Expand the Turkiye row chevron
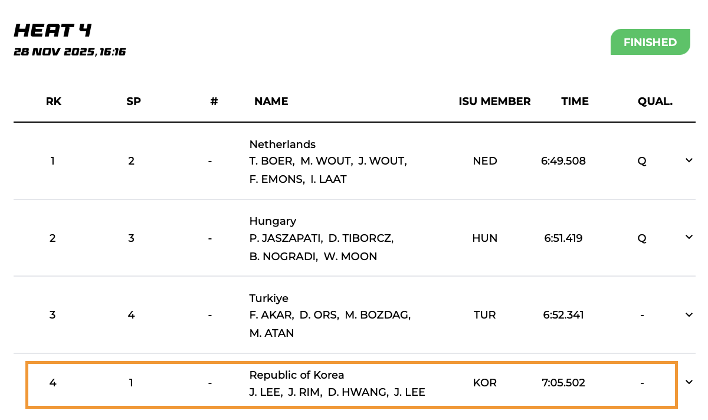Image resolution: width=708 pixels, height=420 pixels. 689,314
